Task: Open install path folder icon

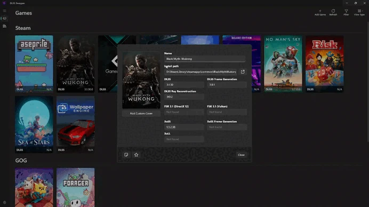Action: tap(243, 72)
